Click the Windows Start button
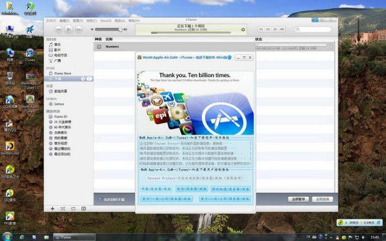The width and height of the screenshot is (386, 241). coord(6,236)
